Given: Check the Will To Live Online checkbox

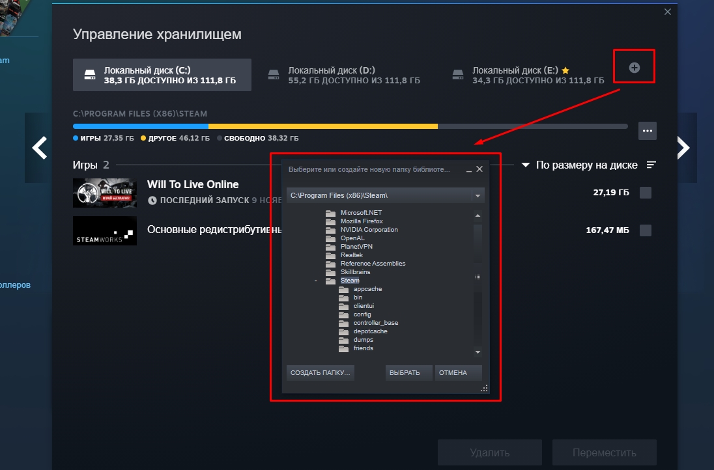Looking at the screenshot, I should [x=645, y=193].
